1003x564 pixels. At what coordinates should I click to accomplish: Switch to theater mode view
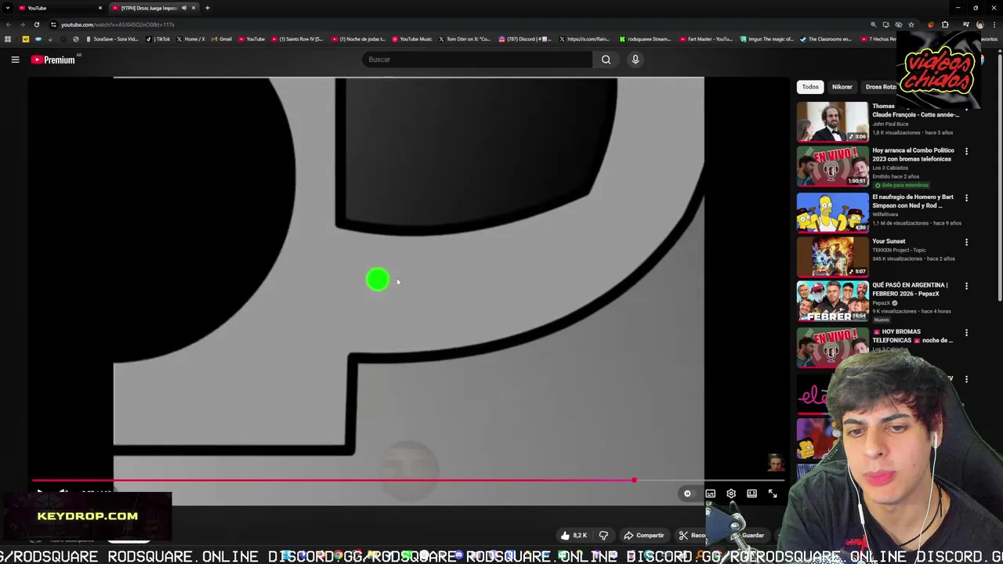(x=751, y=493)
